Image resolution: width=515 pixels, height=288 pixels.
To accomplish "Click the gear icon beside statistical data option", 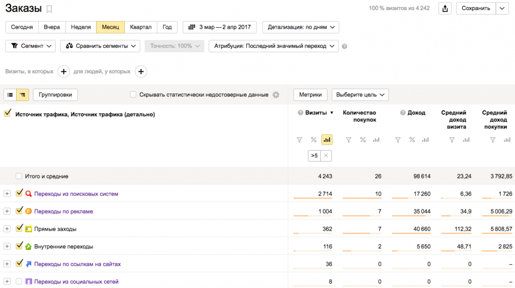I will (276, 94).
